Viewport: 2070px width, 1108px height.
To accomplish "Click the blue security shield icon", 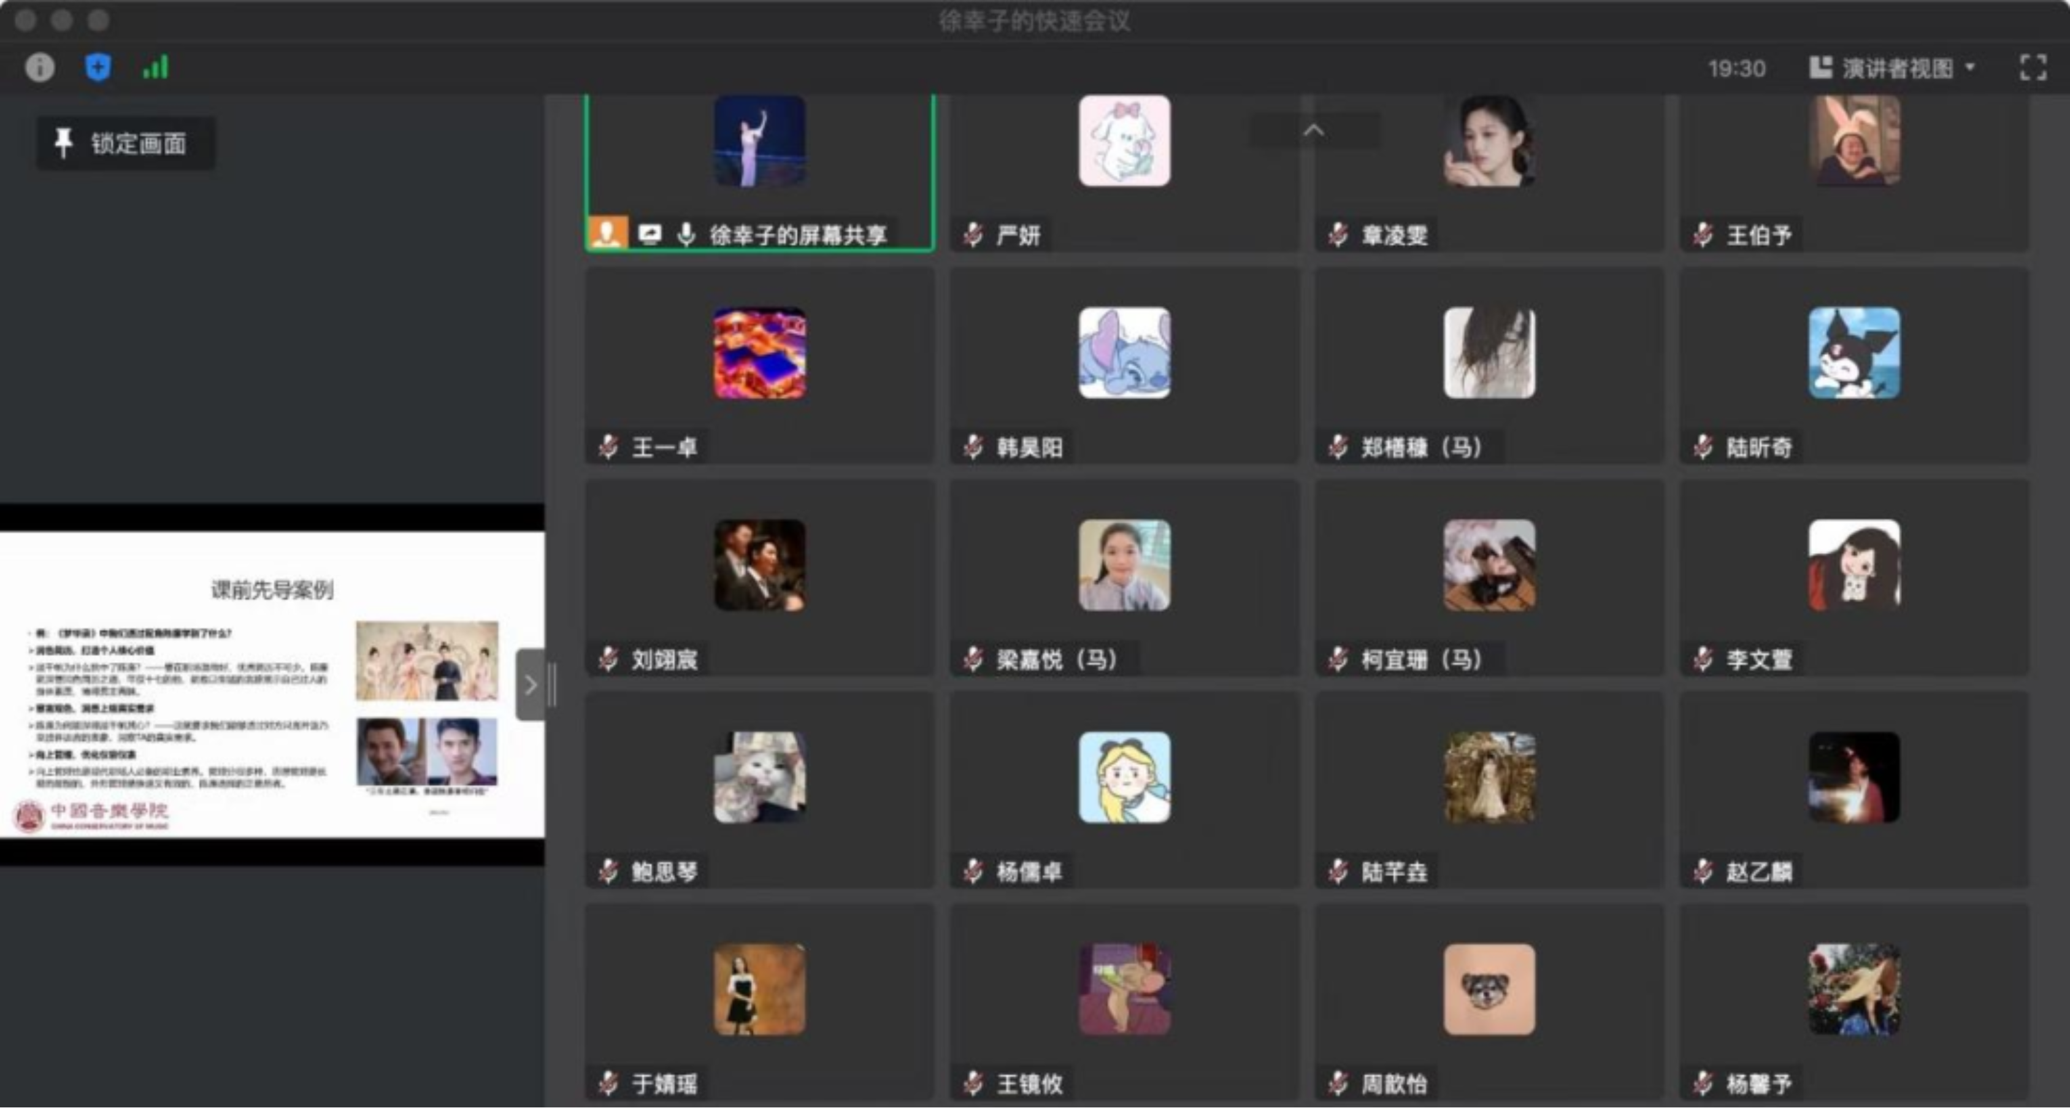I will tap(98, 67).
